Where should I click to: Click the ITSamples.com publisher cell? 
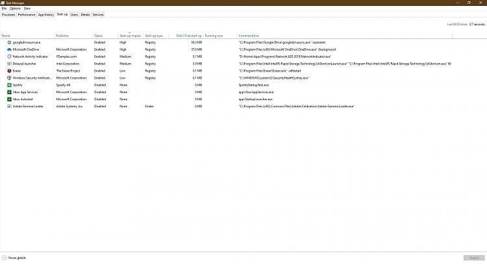pos(66,57)
